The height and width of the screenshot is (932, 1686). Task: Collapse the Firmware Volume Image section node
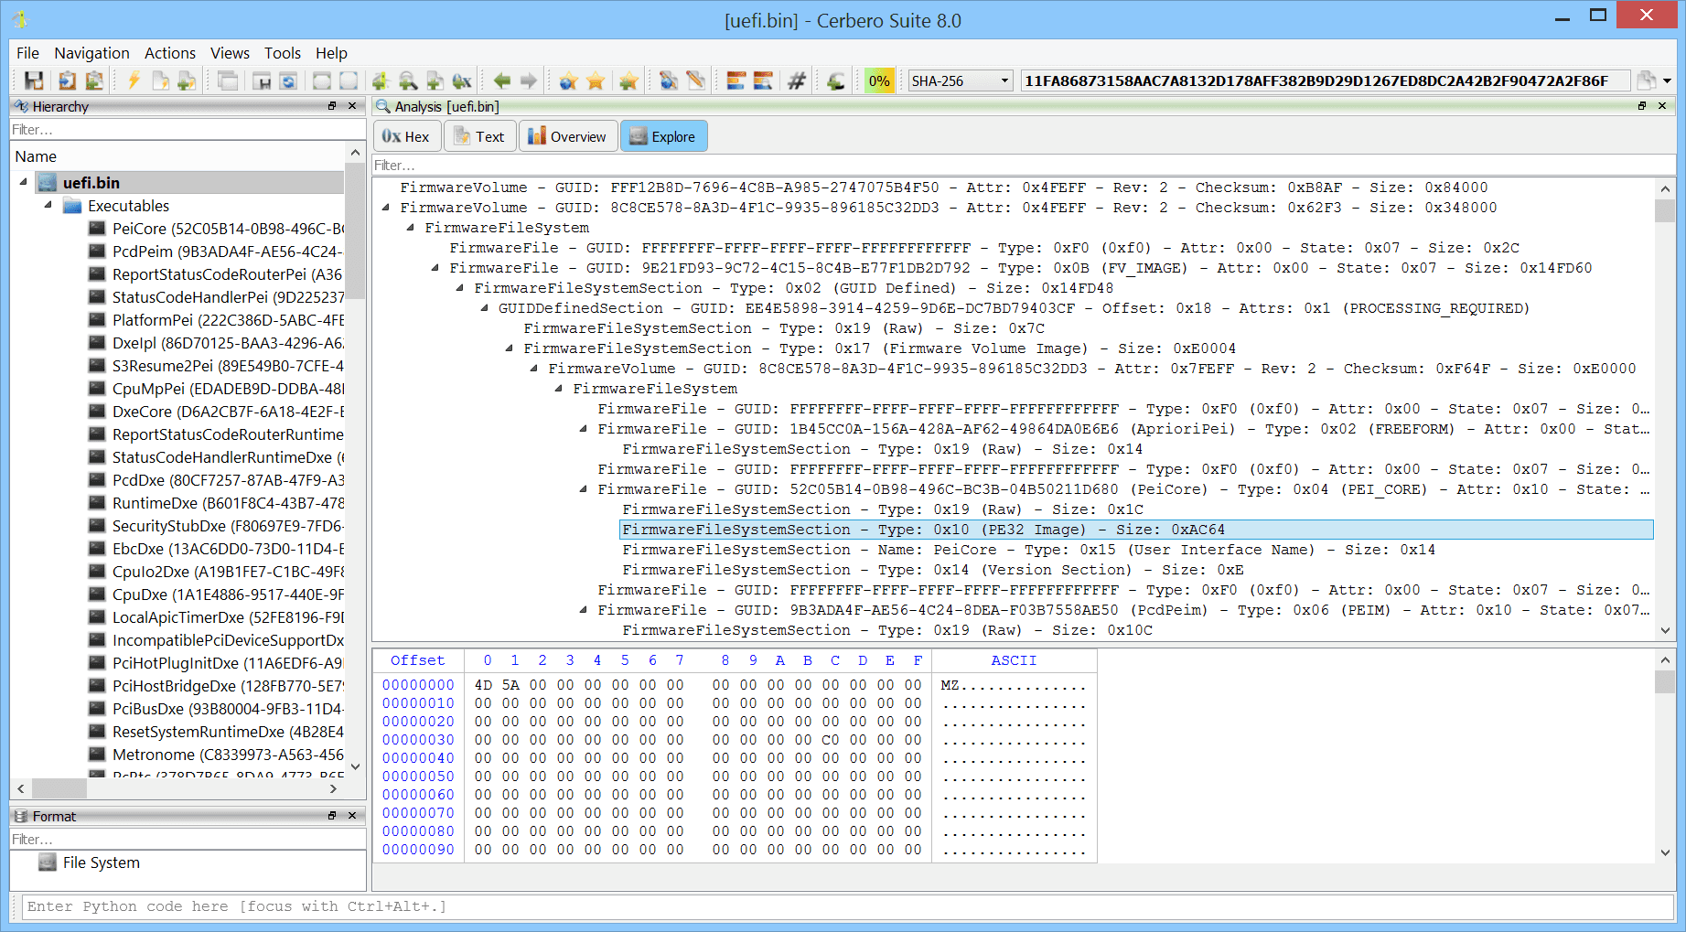(x=510, y=348)
